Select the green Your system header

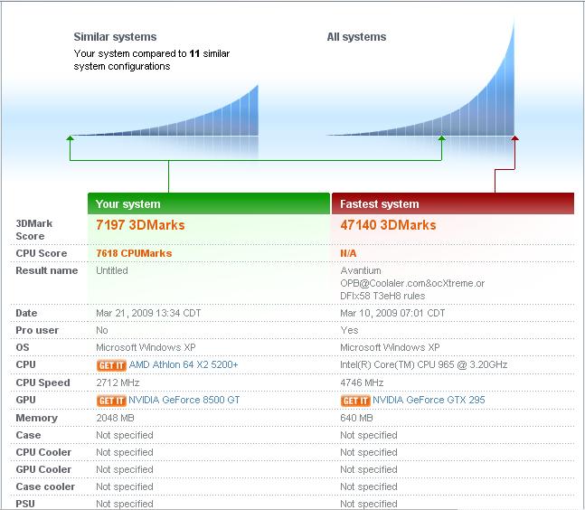tap(209, 203)
